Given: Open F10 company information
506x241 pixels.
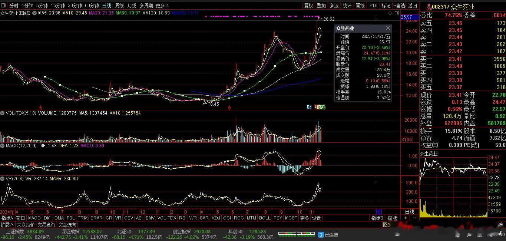Looking at the screenshot, I should pos(373,6).
